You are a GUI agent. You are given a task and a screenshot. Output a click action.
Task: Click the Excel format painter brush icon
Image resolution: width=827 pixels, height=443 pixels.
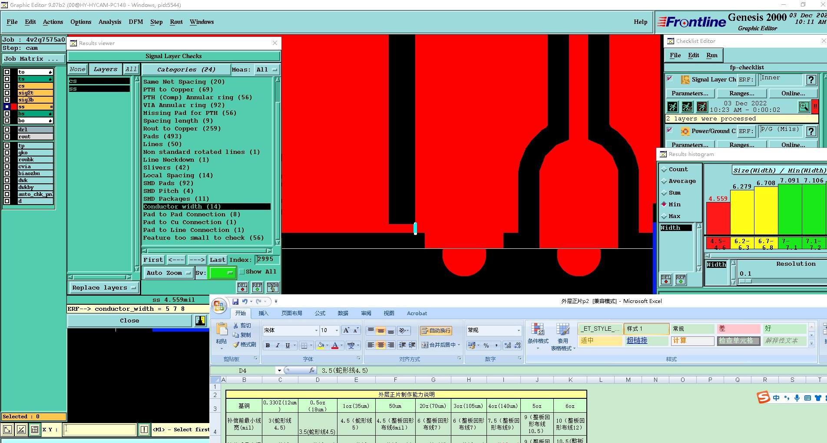[x=236, y=345]
